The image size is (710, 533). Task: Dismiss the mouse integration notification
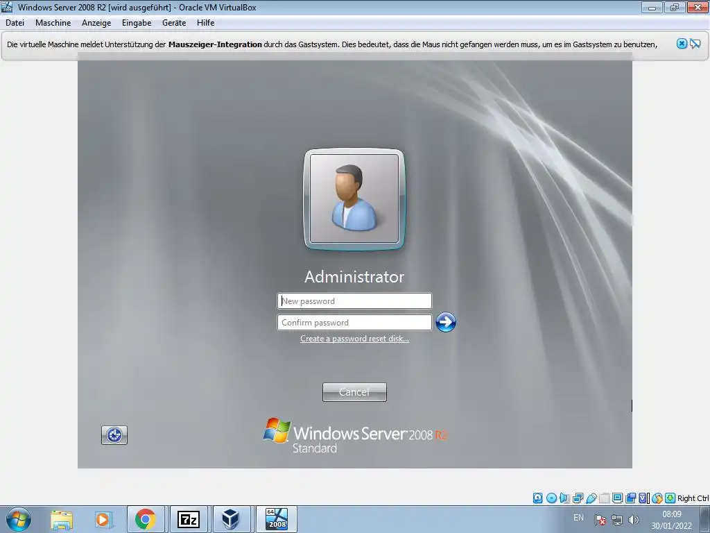[682, 44]
